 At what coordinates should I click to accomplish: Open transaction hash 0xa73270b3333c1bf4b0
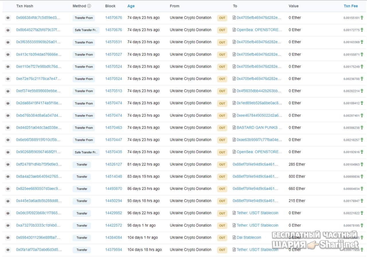point(38,225)
